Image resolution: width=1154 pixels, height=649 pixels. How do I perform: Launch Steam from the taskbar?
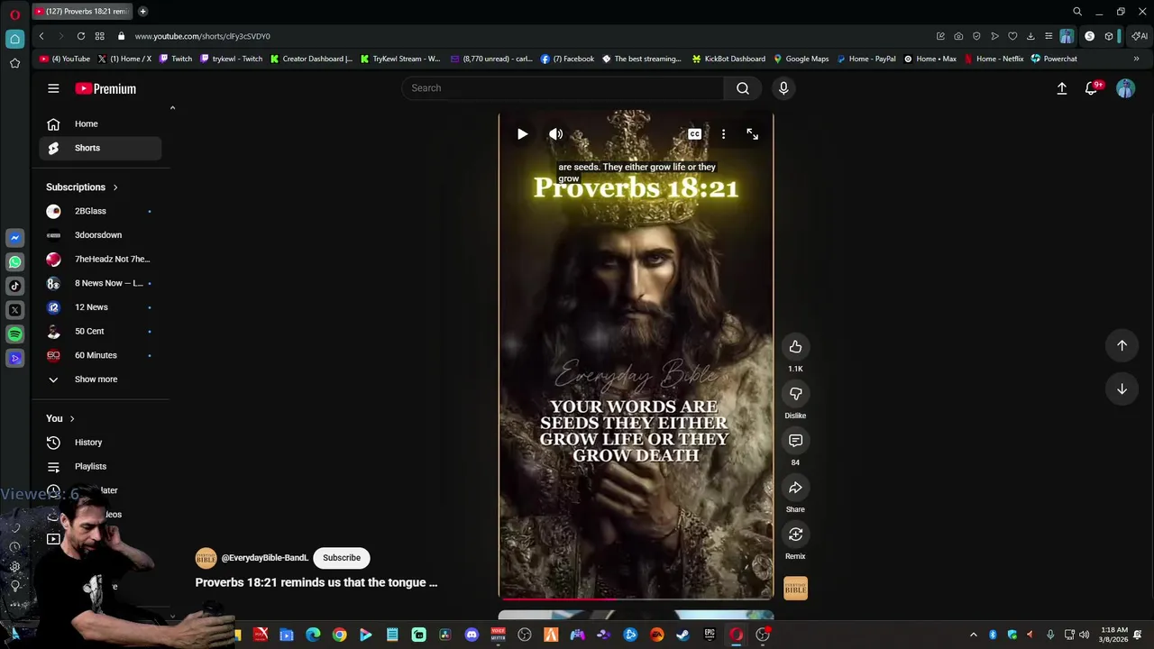(682, 635)
